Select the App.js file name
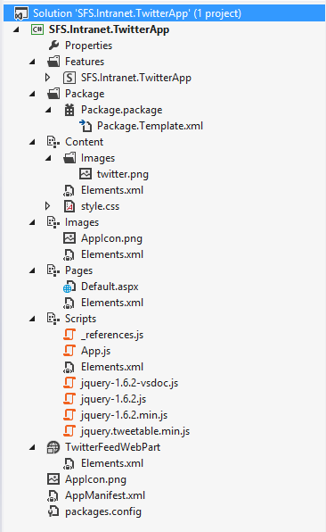The image size is (326, 532). pyautogui.click(x=96, y=351)
